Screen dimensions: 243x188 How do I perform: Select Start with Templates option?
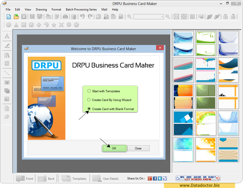pos(104,91)
